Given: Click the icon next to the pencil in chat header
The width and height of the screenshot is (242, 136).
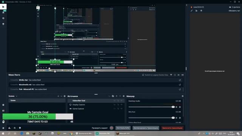Looking at the screenshot, I should (x=197, y=11).
